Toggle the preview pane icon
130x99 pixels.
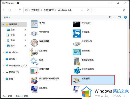[x=119, y=17]
